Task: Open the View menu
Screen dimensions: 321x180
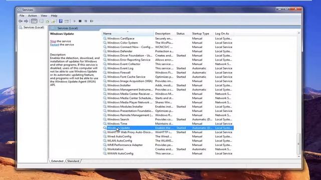Action: click(x=44, y=15)
